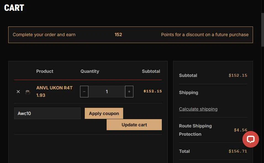This screenshot has height=163, width=264.
Task: Select the Route Shipping Protection label
Action: point(195,130)
